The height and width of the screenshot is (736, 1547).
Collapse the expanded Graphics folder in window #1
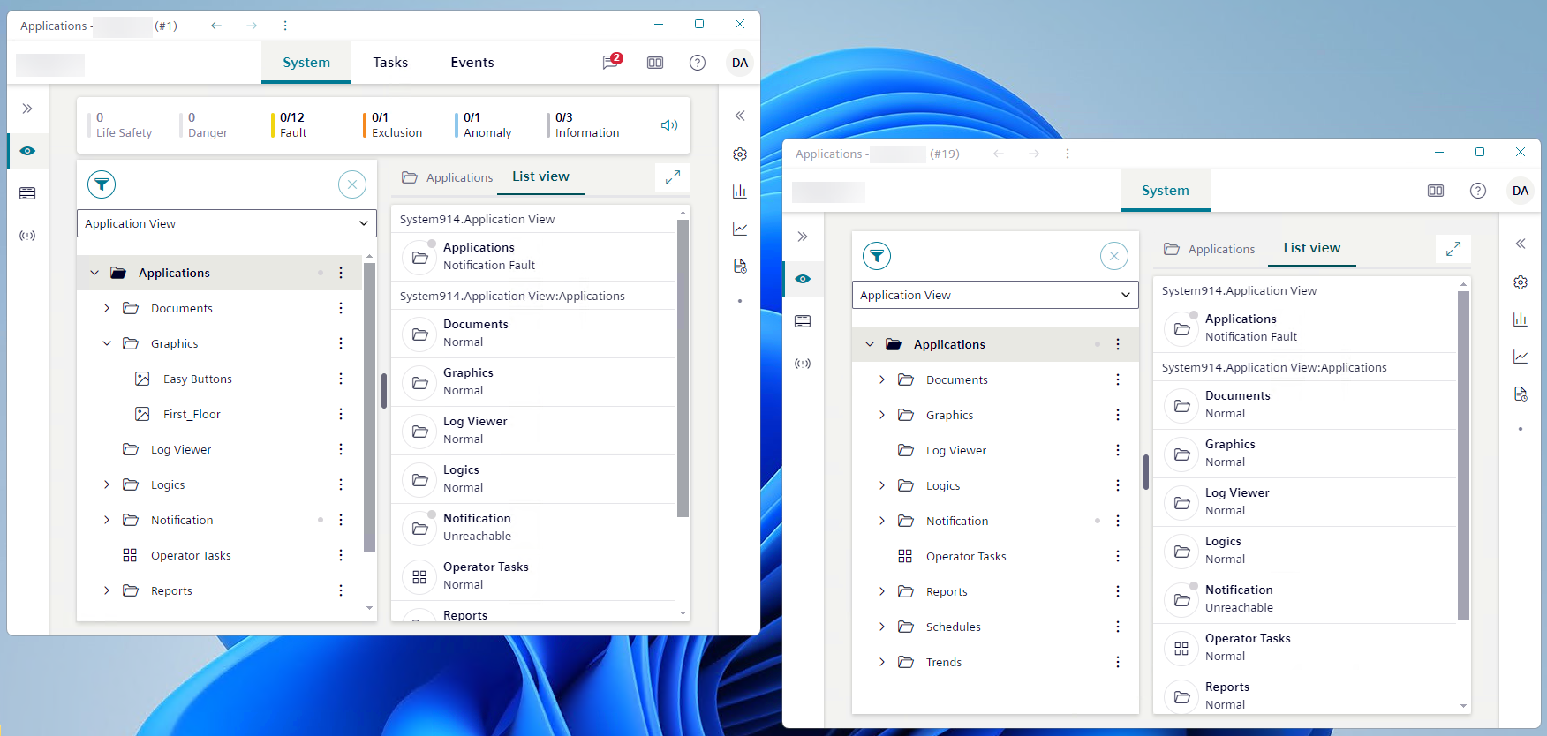tap(107, 343)
